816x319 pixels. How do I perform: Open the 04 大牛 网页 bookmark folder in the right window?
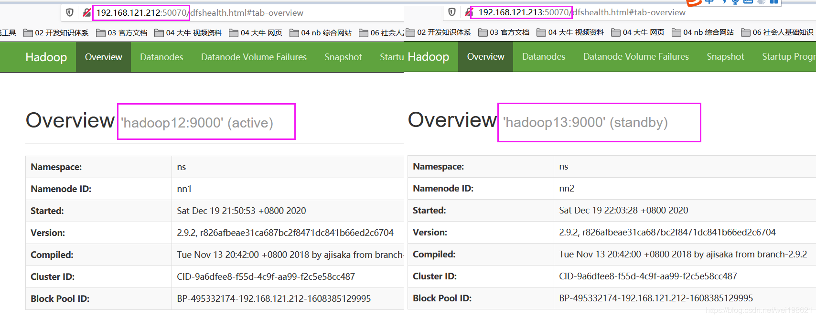(x=638, y=32)
